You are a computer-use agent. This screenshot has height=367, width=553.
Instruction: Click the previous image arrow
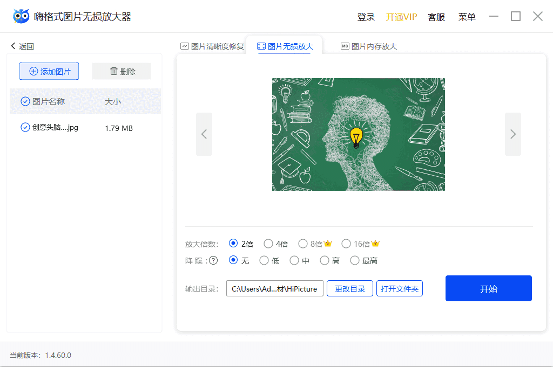coord(204,134)
